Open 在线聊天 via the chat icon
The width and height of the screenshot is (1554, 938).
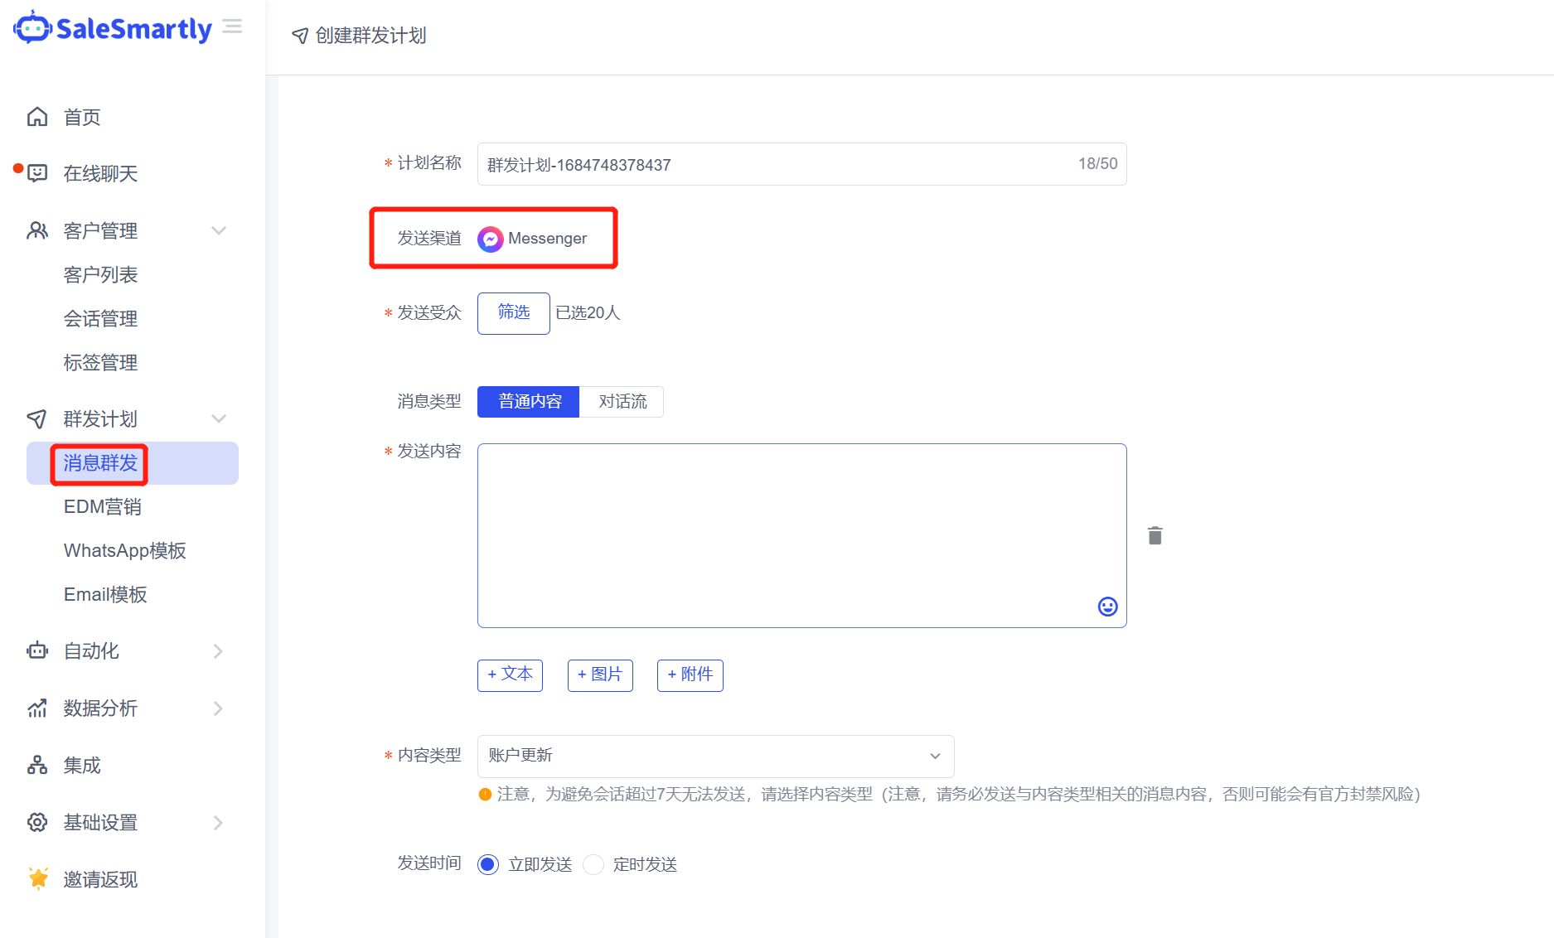[36, 173]
